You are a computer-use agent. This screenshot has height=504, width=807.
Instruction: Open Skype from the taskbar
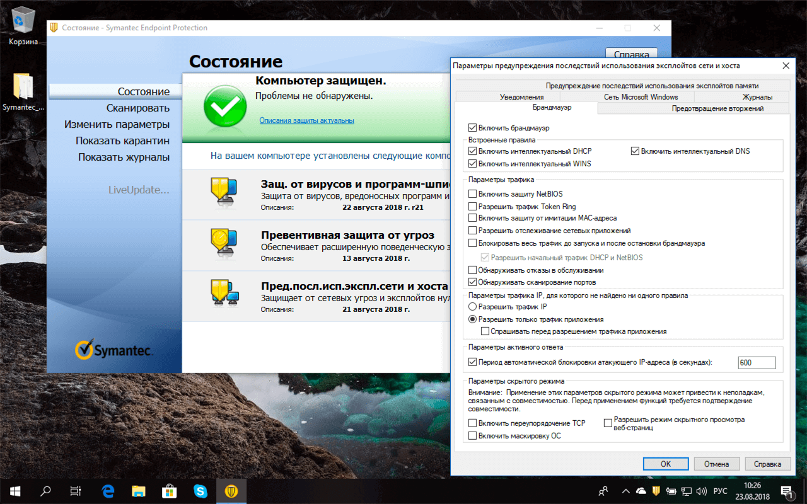[x=200, y=491]
